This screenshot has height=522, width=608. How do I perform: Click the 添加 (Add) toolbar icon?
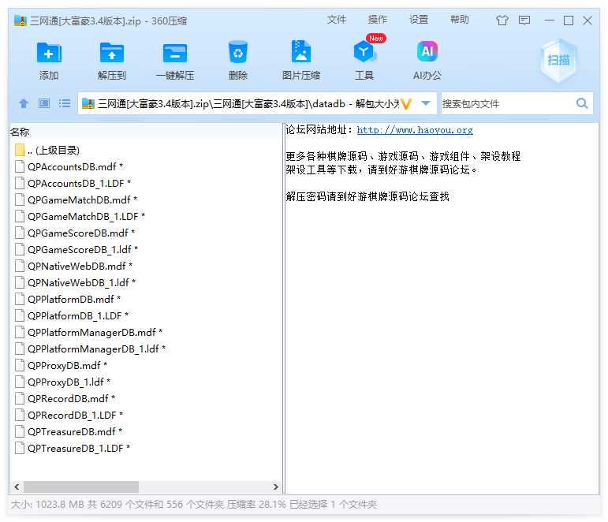[49, 53]
